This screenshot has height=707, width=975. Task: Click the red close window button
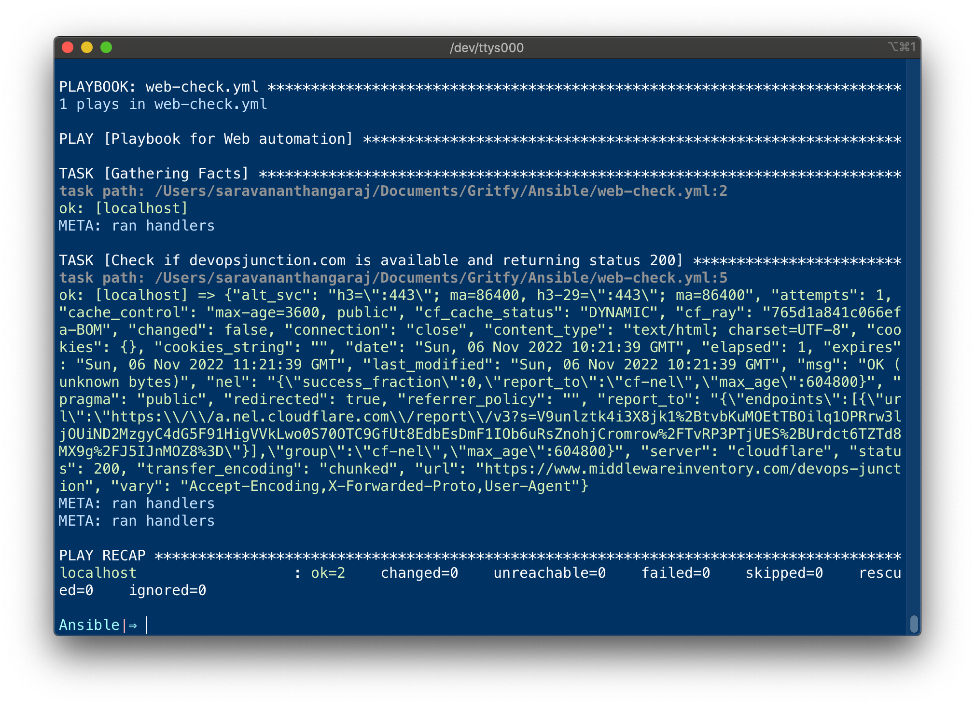click(x=68, y=47)
